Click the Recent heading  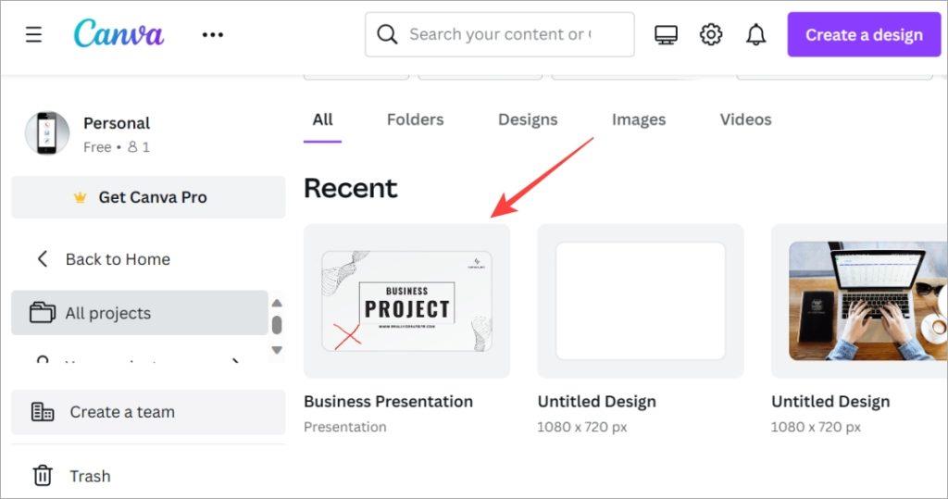coord(351,188)
